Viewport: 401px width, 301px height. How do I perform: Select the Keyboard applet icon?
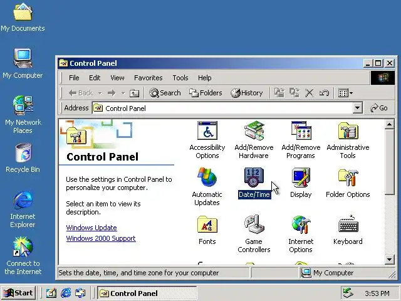coord(348,230)
